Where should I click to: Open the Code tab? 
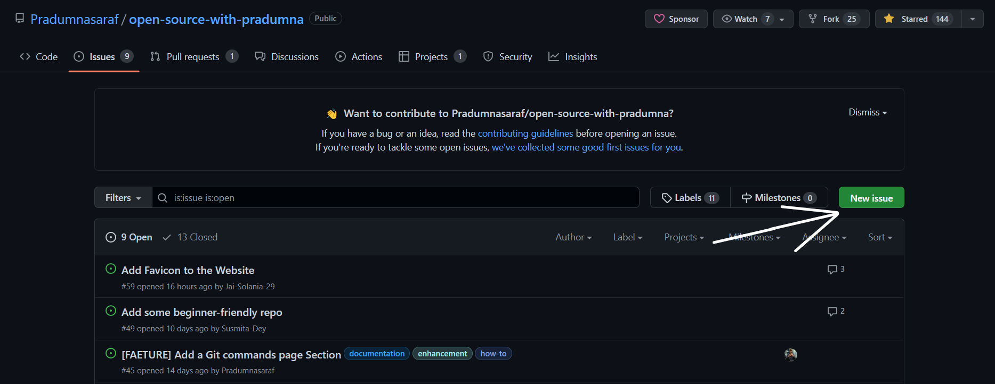tap(38, 56)
